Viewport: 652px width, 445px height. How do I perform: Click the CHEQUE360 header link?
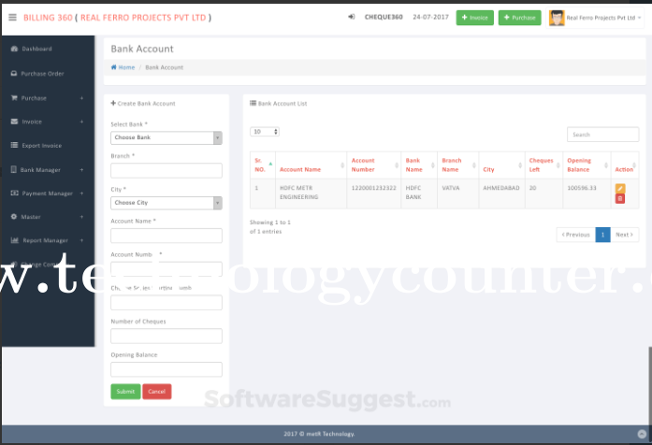click(384, 17)
